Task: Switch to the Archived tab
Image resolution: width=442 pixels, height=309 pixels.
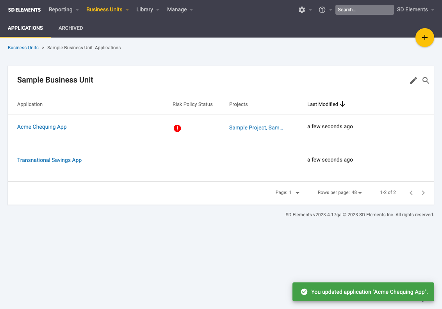Action: [71, 28]
